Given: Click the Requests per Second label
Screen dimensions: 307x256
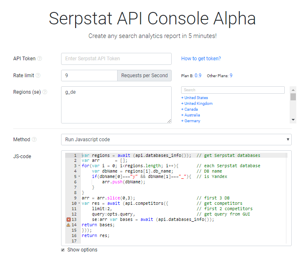Looking at the screenshot, I should click(144, 76).
